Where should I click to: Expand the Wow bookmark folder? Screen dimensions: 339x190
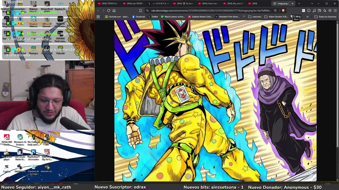click(296, 17)
